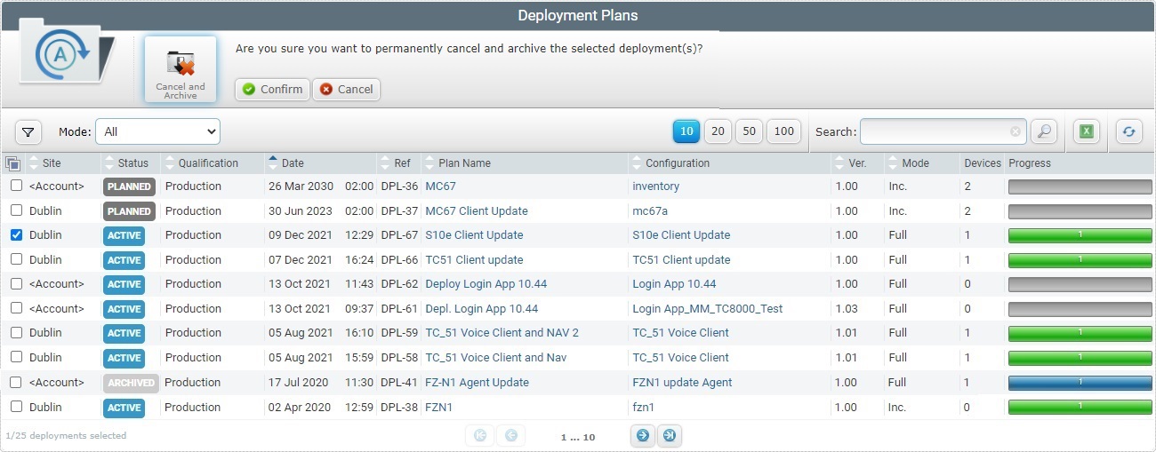Image resolution: width=1156 pixels, height=452 pixels.
Task: Click the mc67a configuration link
Action: tap(650, 211)
